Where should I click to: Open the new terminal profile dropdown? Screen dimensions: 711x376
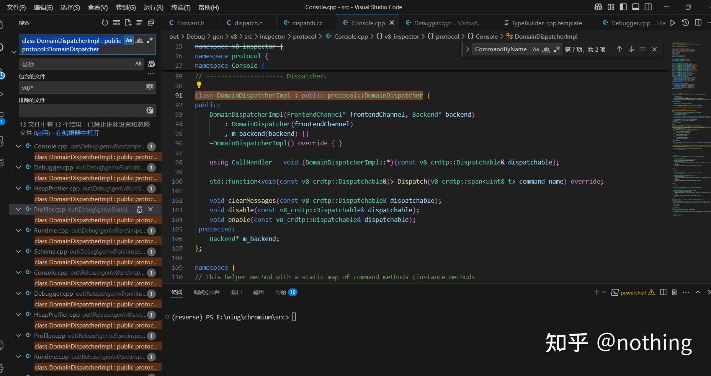(x=605, y=292)
